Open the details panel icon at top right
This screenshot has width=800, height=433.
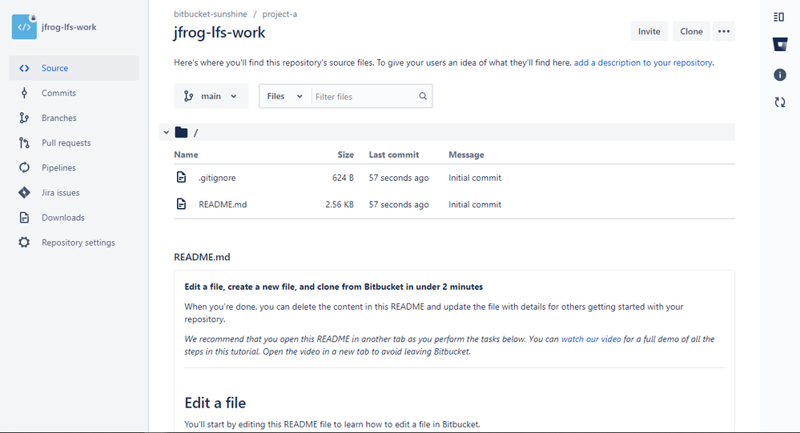779,17
